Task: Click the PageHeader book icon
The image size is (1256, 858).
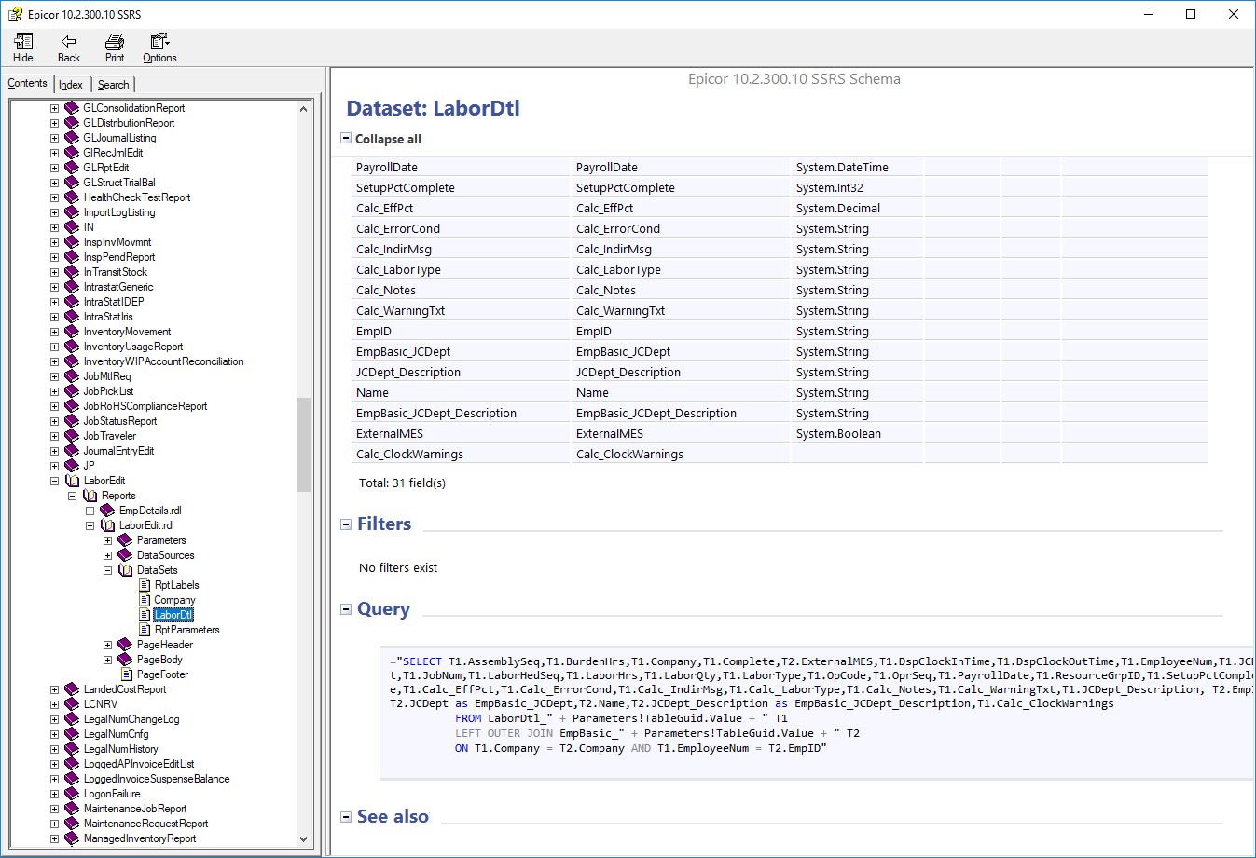Action: 125,645
